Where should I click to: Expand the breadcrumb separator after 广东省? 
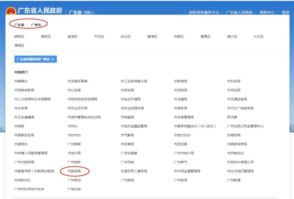click(27, 24)
